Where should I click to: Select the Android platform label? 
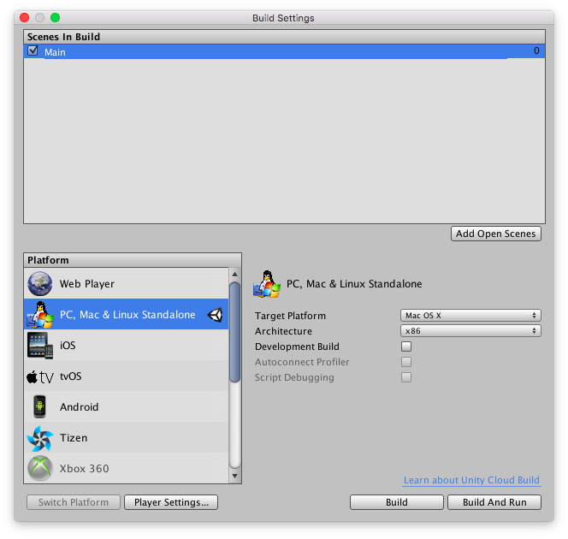pyautogui.click(x=79, y=407)
